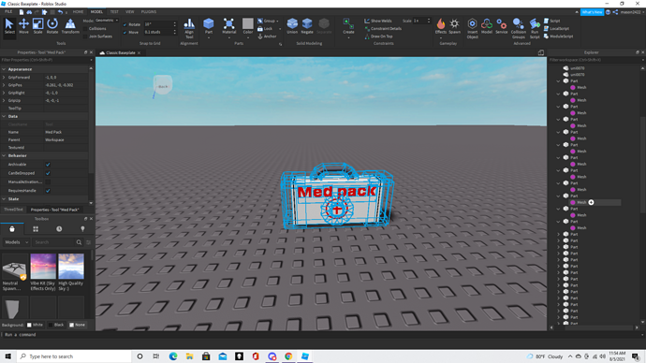Activate the Transform tool
The height and width of the screenshot is (363, 646).
(x=70, y=26)
